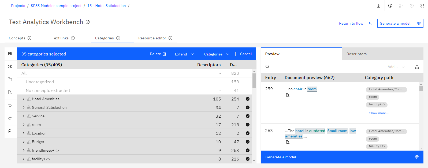Switch to the Descriptors tab
428x168 pixels.
point(383,54)
